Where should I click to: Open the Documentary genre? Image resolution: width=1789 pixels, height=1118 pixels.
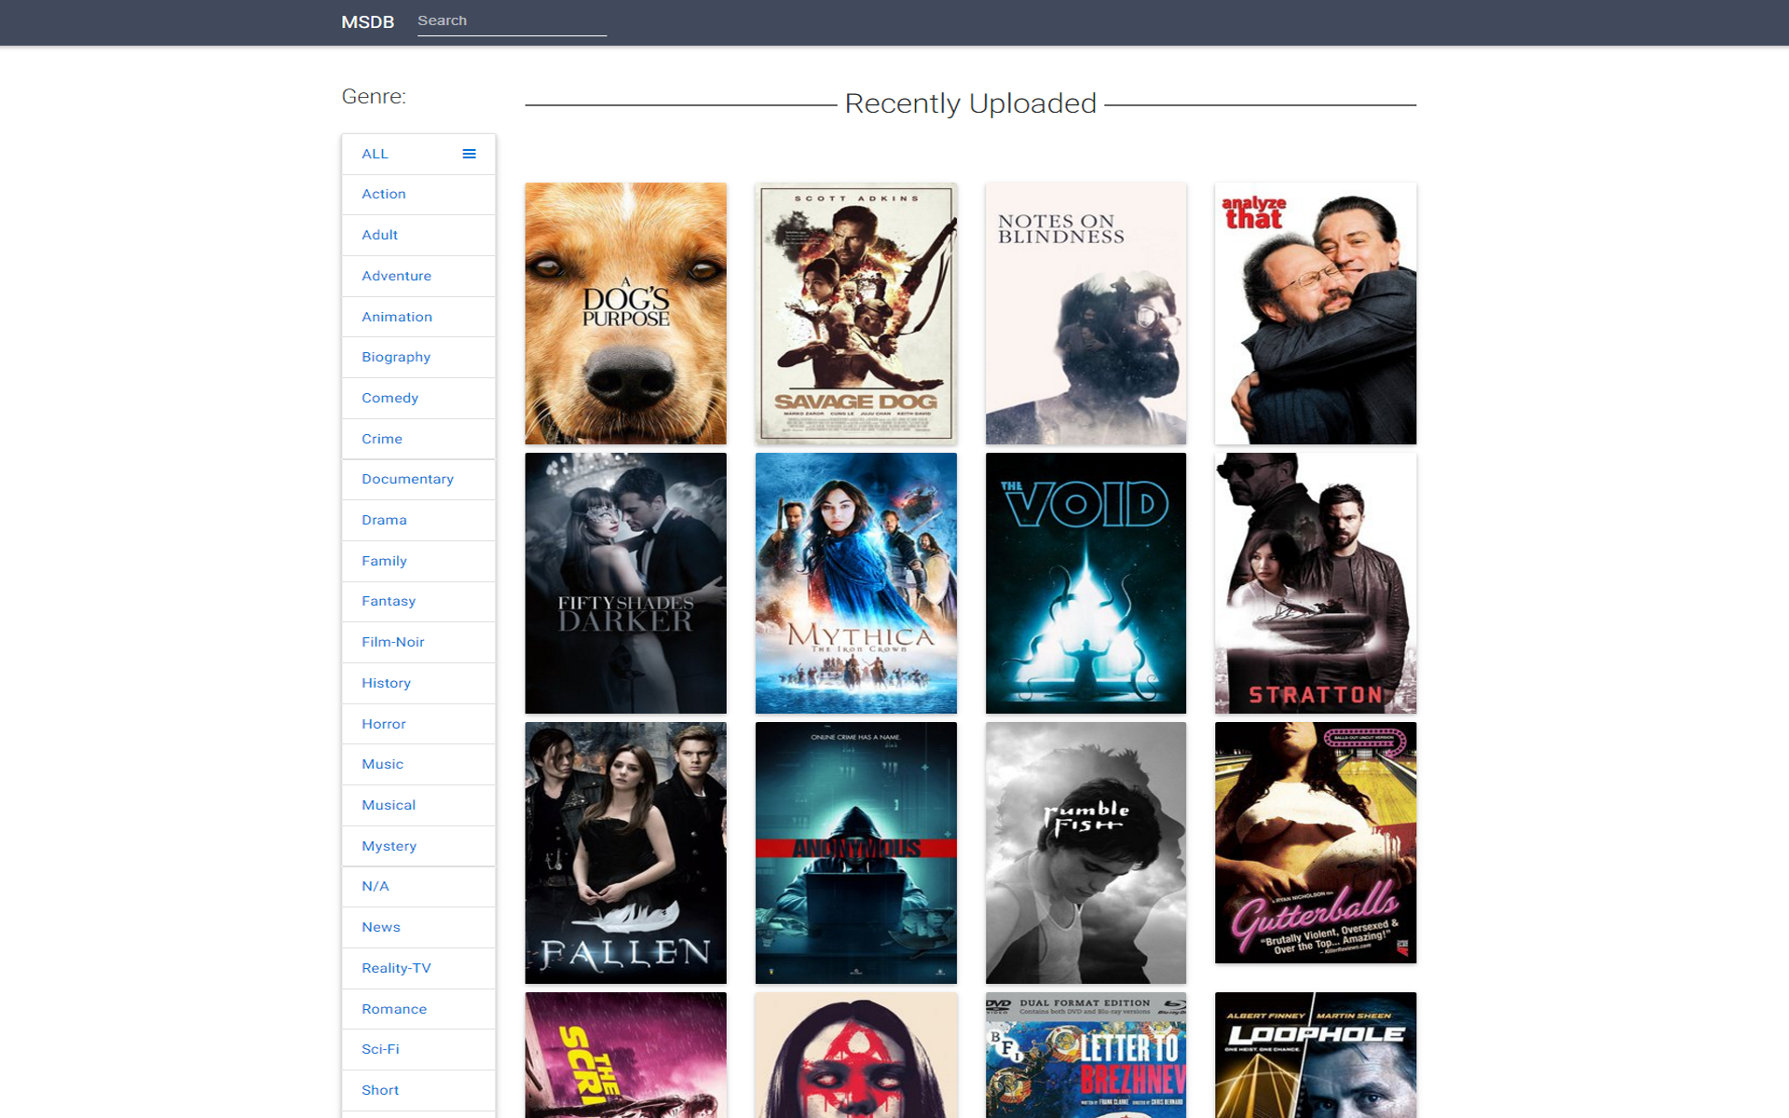(x=418, y=479)
